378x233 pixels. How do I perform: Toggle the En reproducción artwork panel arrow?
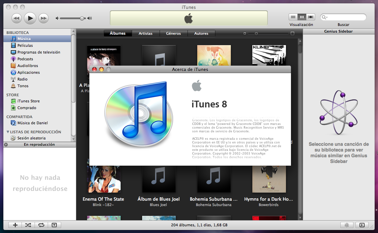point(6,144)
